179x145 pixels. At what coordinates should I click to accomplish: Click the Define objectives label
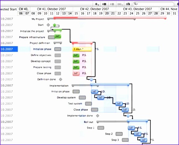(x=41, y=55)
